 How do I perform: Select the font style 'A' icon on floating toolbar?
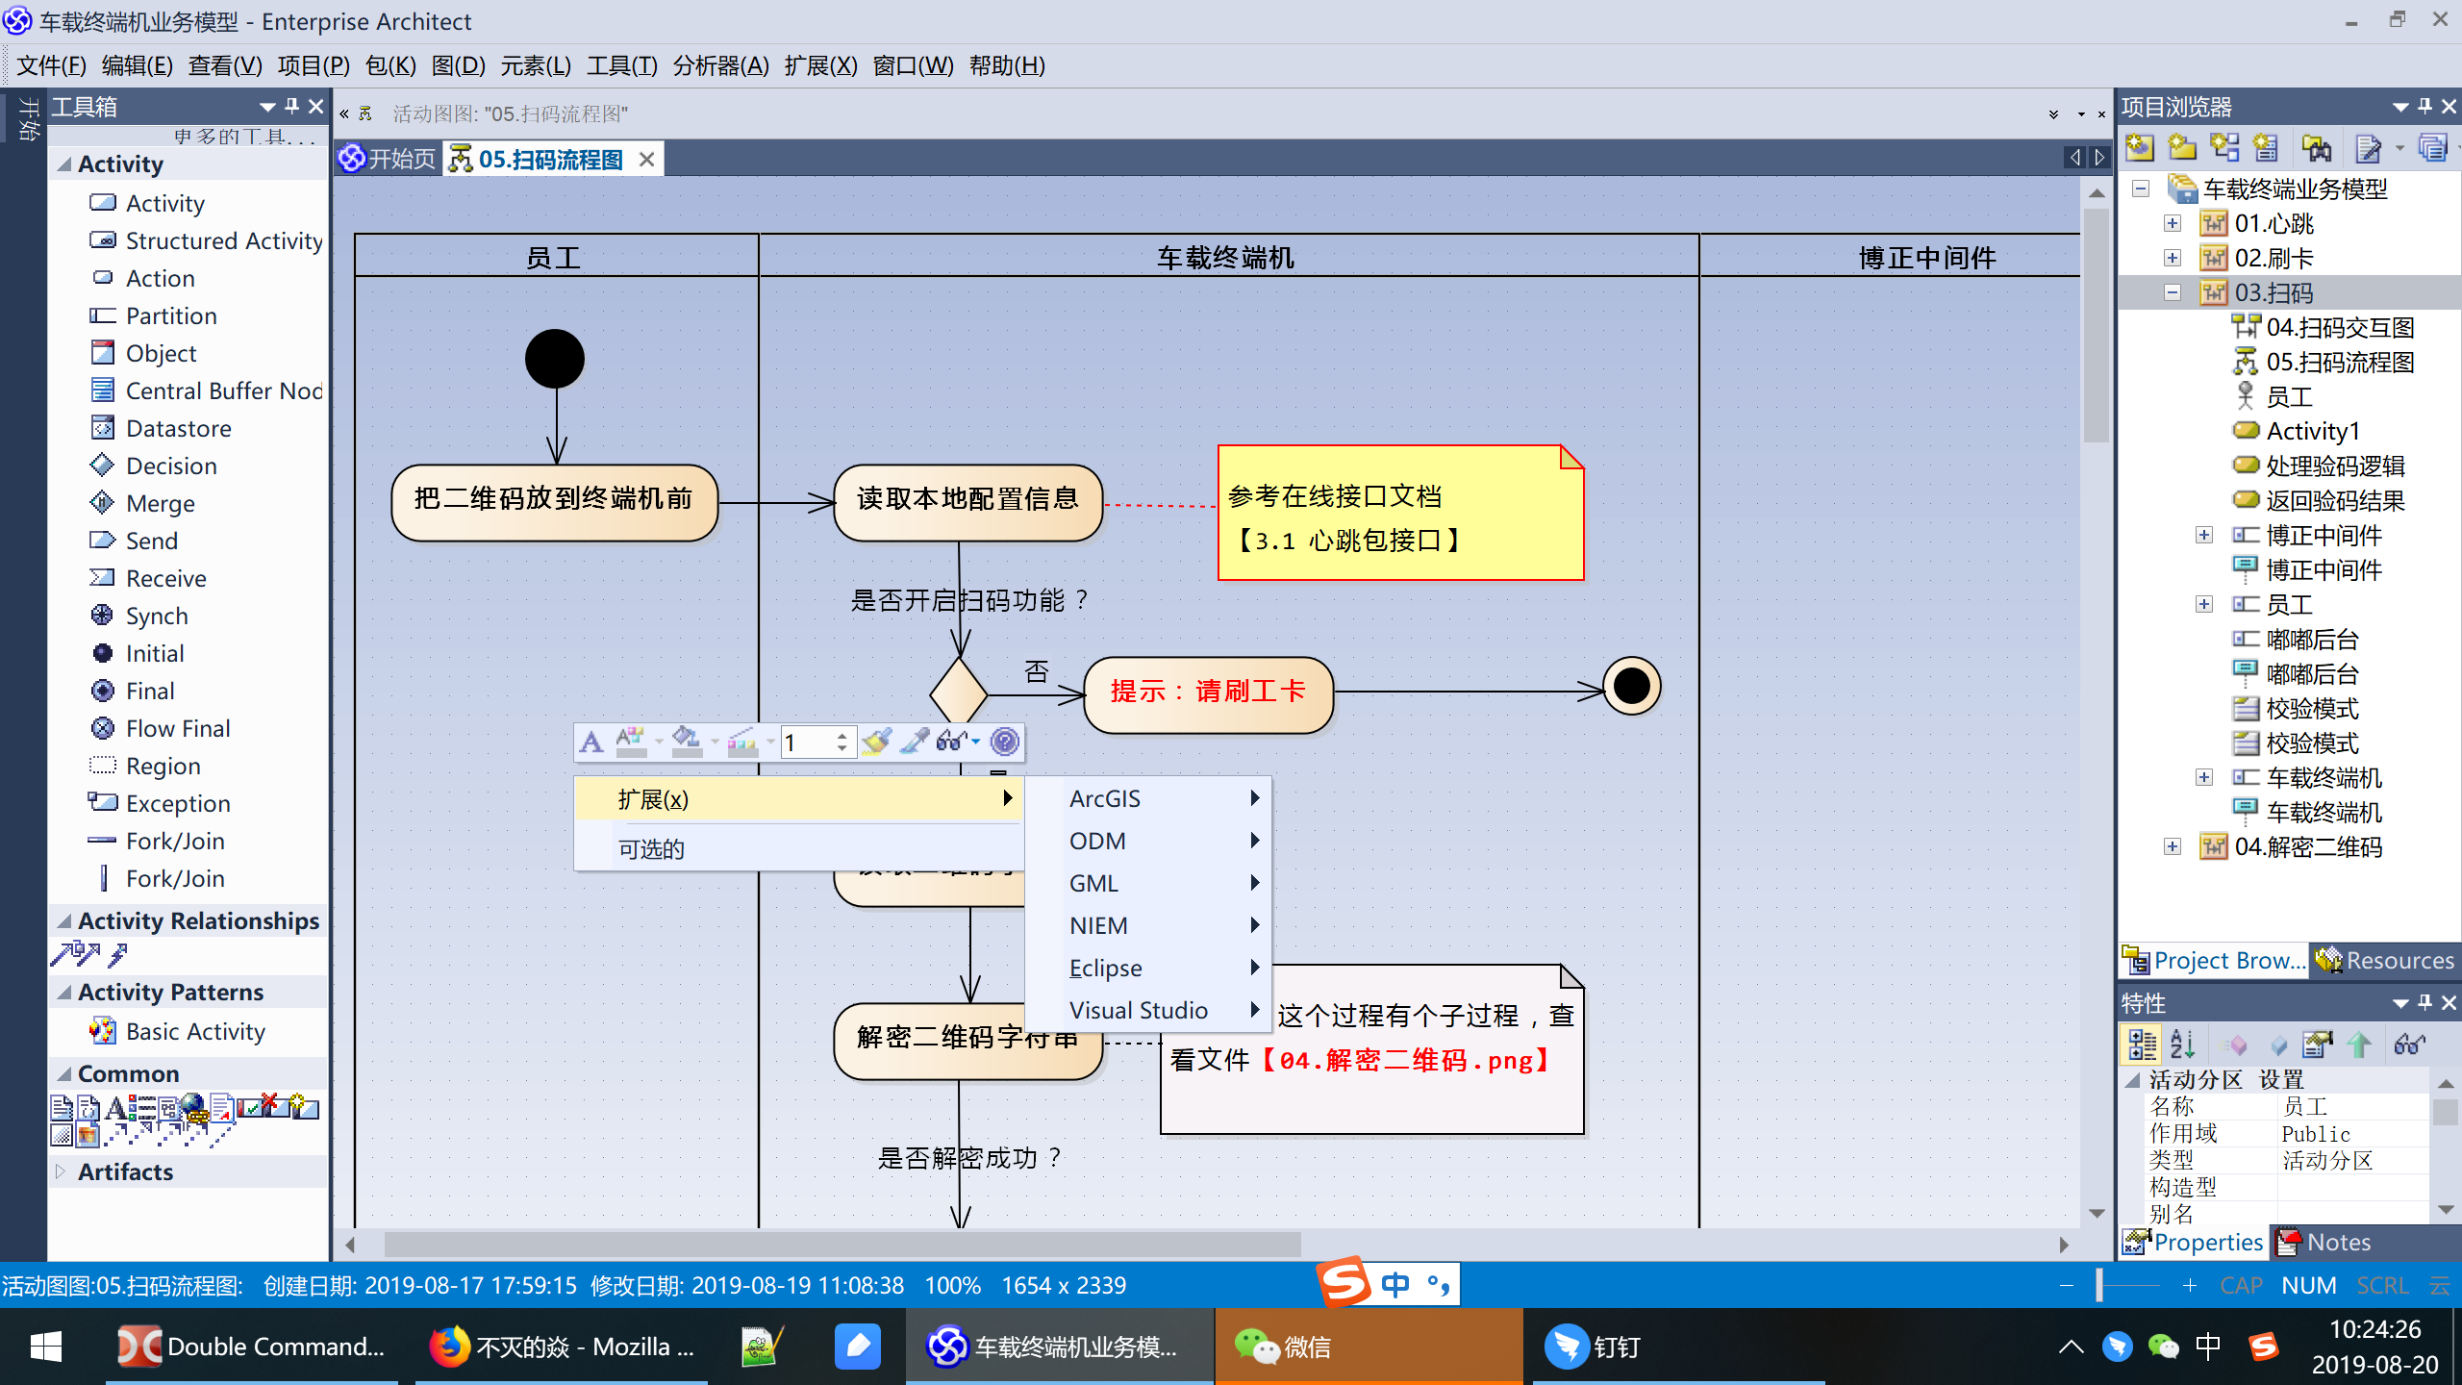coord(591,742)
